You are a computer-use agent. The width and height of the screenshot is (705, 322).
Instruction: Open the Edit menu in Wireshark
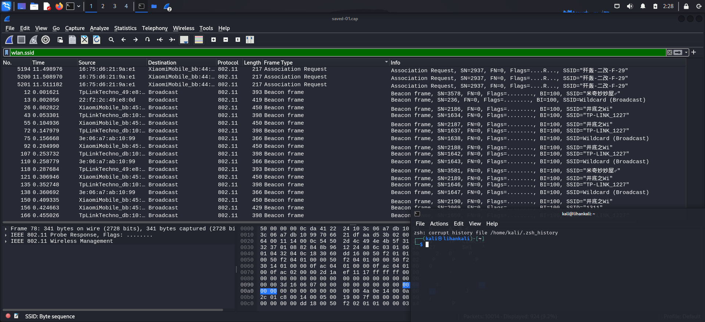coord(25,28)
